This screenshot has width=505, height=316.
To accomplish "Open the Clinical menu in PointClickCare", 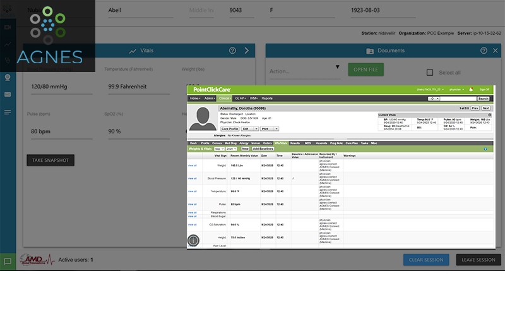I will click(226, 99).
